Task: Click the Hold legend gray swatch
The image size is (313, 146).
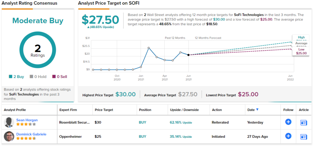Action: point(31,77)
